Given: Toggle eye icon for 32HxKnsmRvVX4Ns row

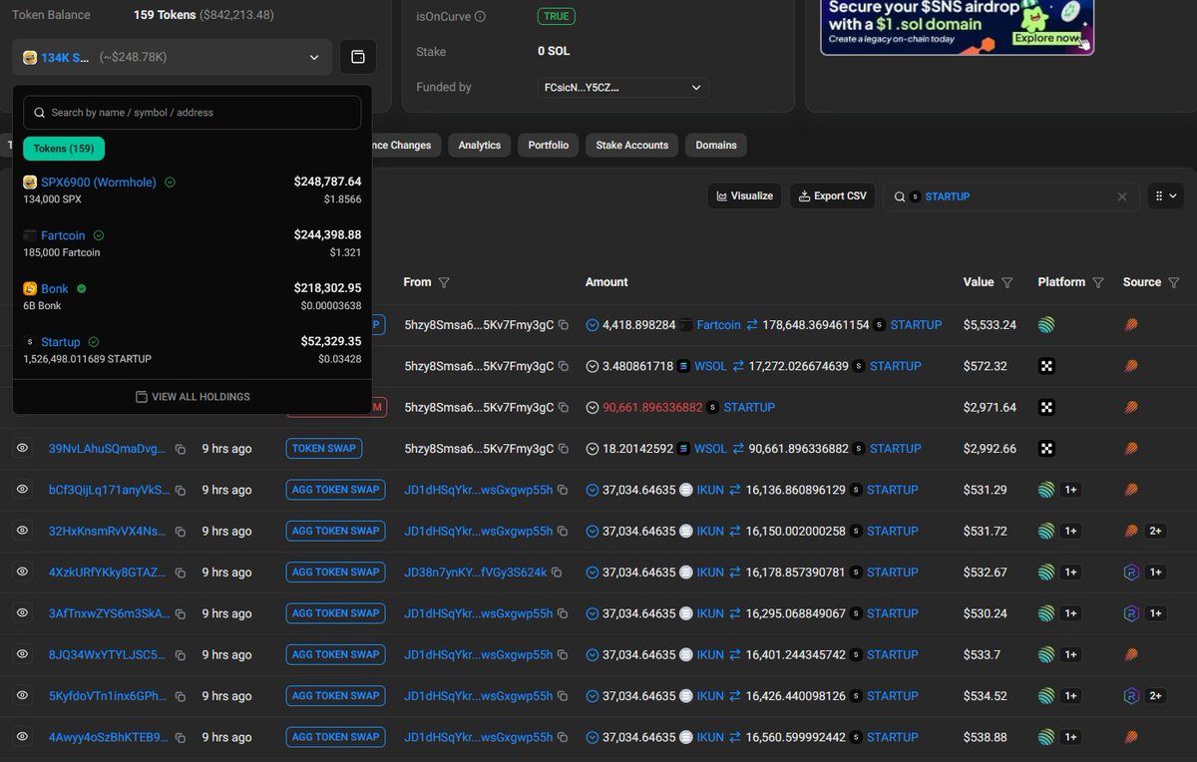Looking at the screenshot, I should click(x=22, y=531).
